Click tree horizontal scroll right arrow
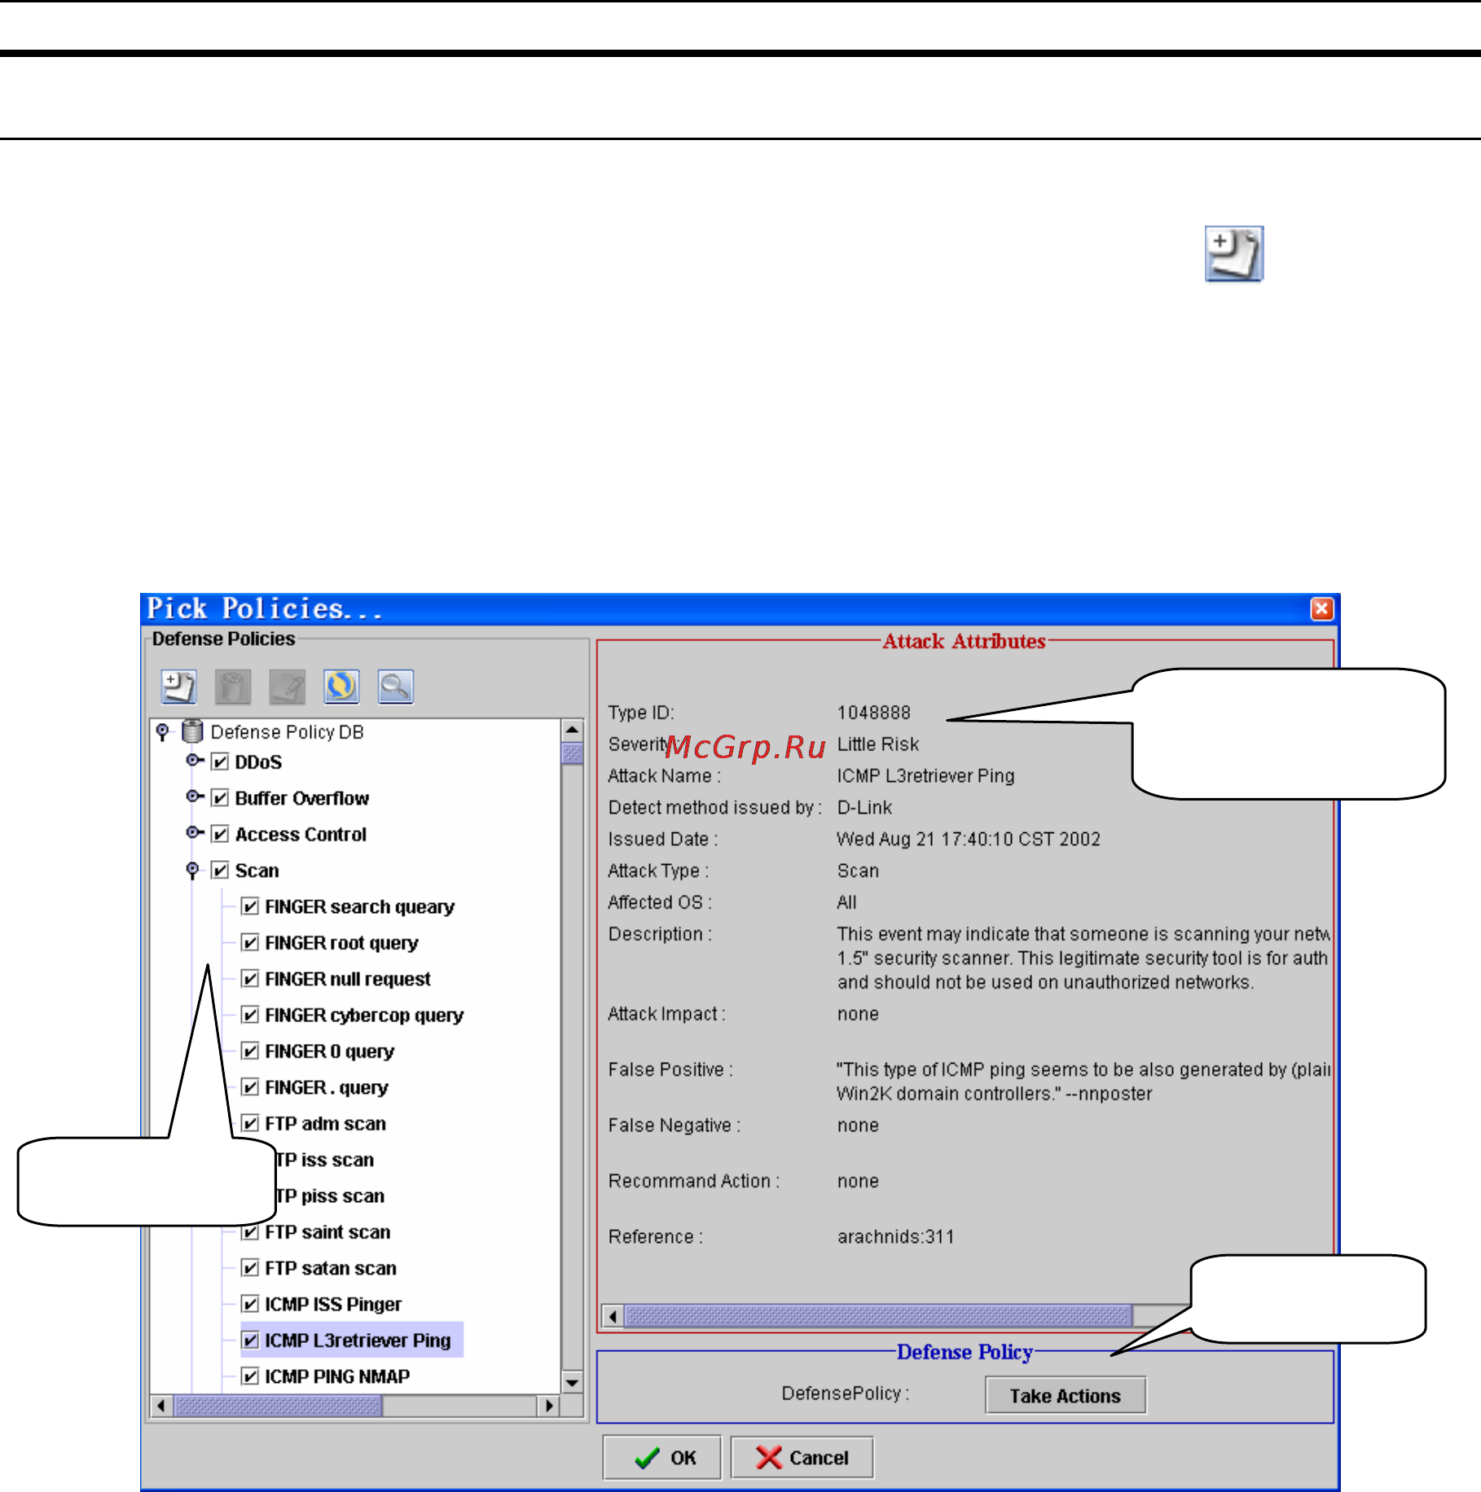1481x1492 pixels. tap(549, 1406)
